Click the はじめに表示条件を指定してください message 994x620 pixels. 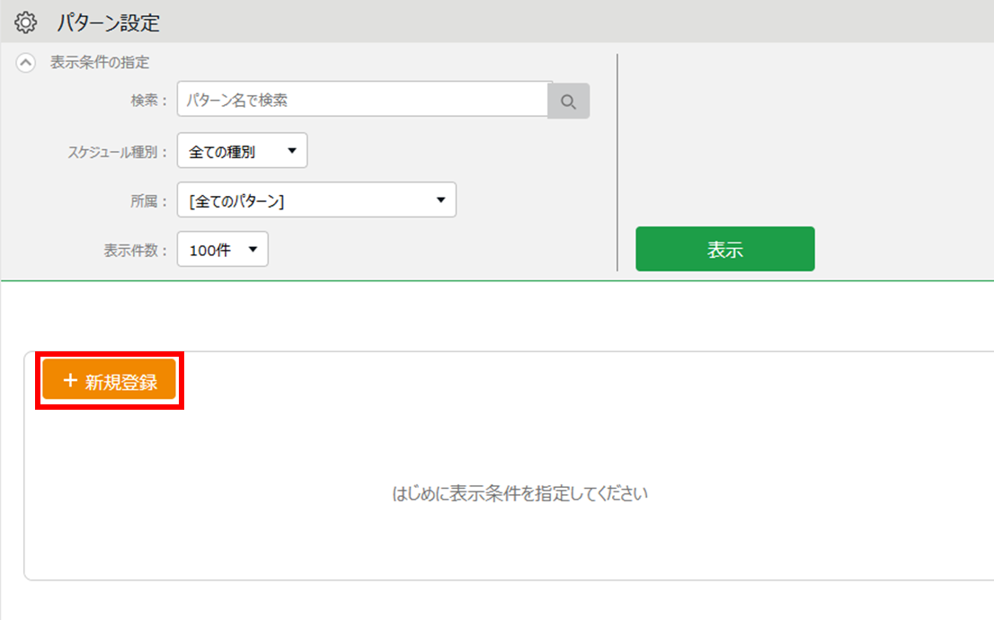pyautogui.click(x=519, y=493)
